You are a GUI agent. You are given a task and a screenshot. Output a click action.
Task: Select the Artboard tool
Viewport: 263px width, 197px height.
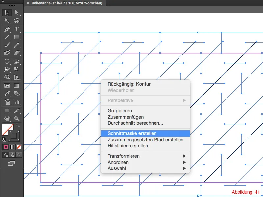(7, 111)
